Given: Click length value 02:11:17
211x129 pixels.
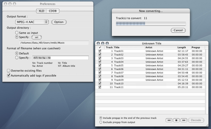Looking at the screenshot, I should pyautogui.click(x=183, y=51).
